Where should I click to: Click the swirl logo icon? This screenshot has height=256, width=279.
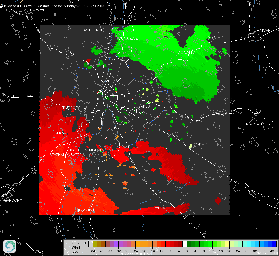click(x=10, y=246)
